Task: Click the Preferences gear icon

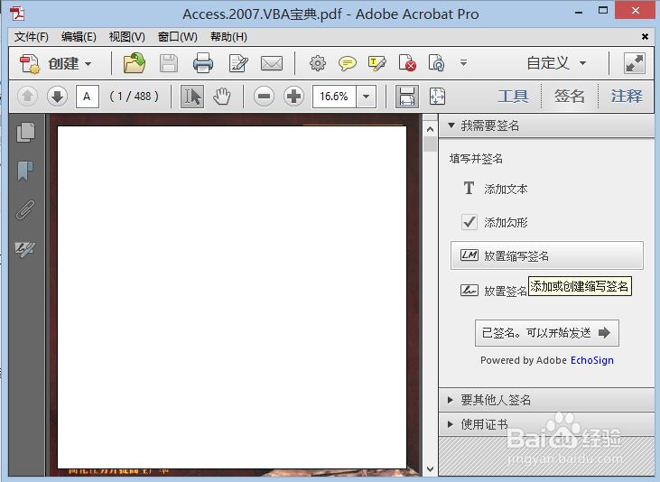Action: 318,63
